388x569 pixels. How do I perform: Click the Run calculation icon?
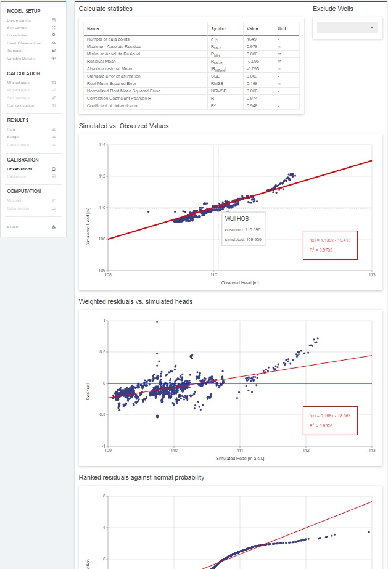click(55, 105)
